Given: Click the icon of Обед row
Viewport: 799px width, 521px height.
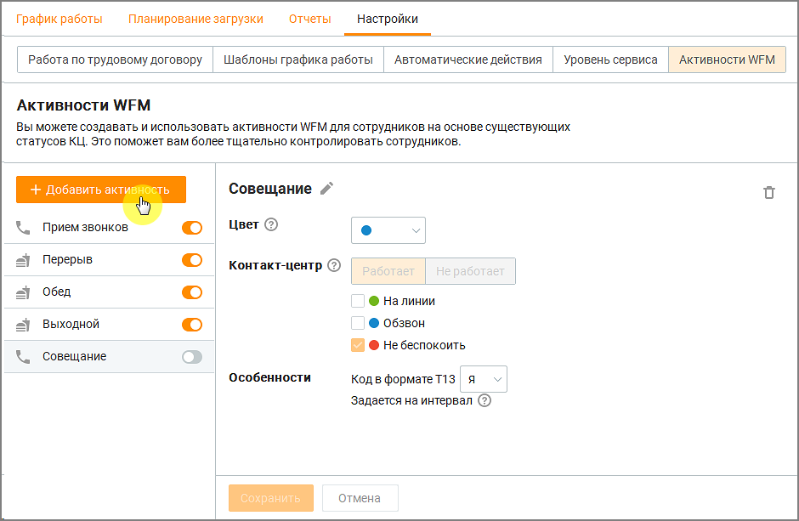Looking at the screenshot, I should 23,292.
